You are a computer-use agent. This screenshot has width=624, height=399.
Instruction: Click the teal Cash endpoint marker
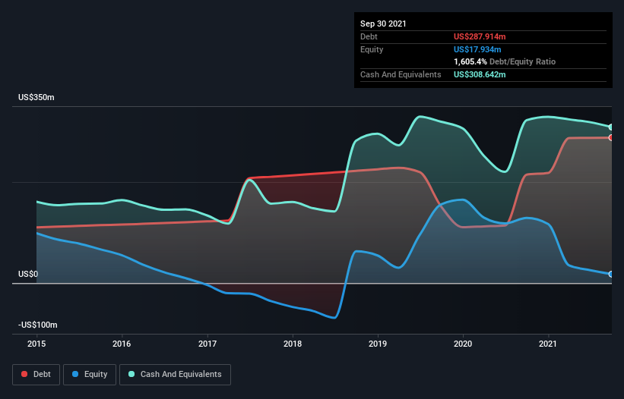(611, 127)
